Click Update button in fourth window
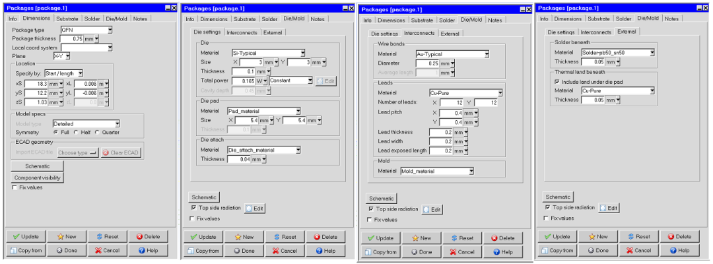The image size is (713, 264). tap(557, 237)
